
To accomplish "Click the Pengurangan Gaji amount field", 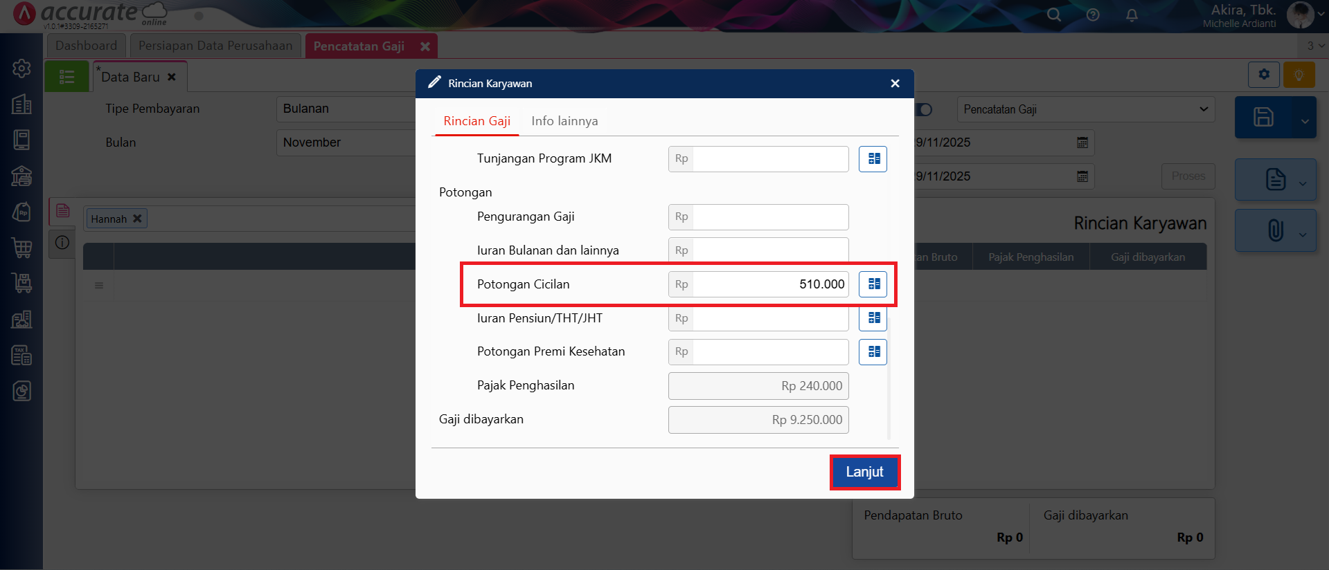I will [769, 217].
